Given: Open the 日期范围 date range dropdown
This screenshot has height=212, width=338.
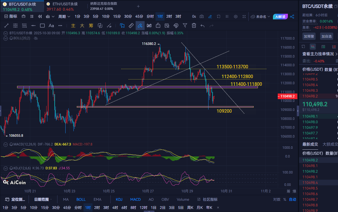Looking at the screenshot, I should click(x=43, y=199).
